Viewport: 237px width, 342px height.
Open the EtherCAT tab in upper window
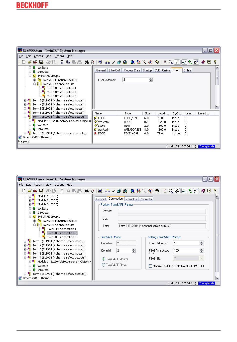coord(115,70)
